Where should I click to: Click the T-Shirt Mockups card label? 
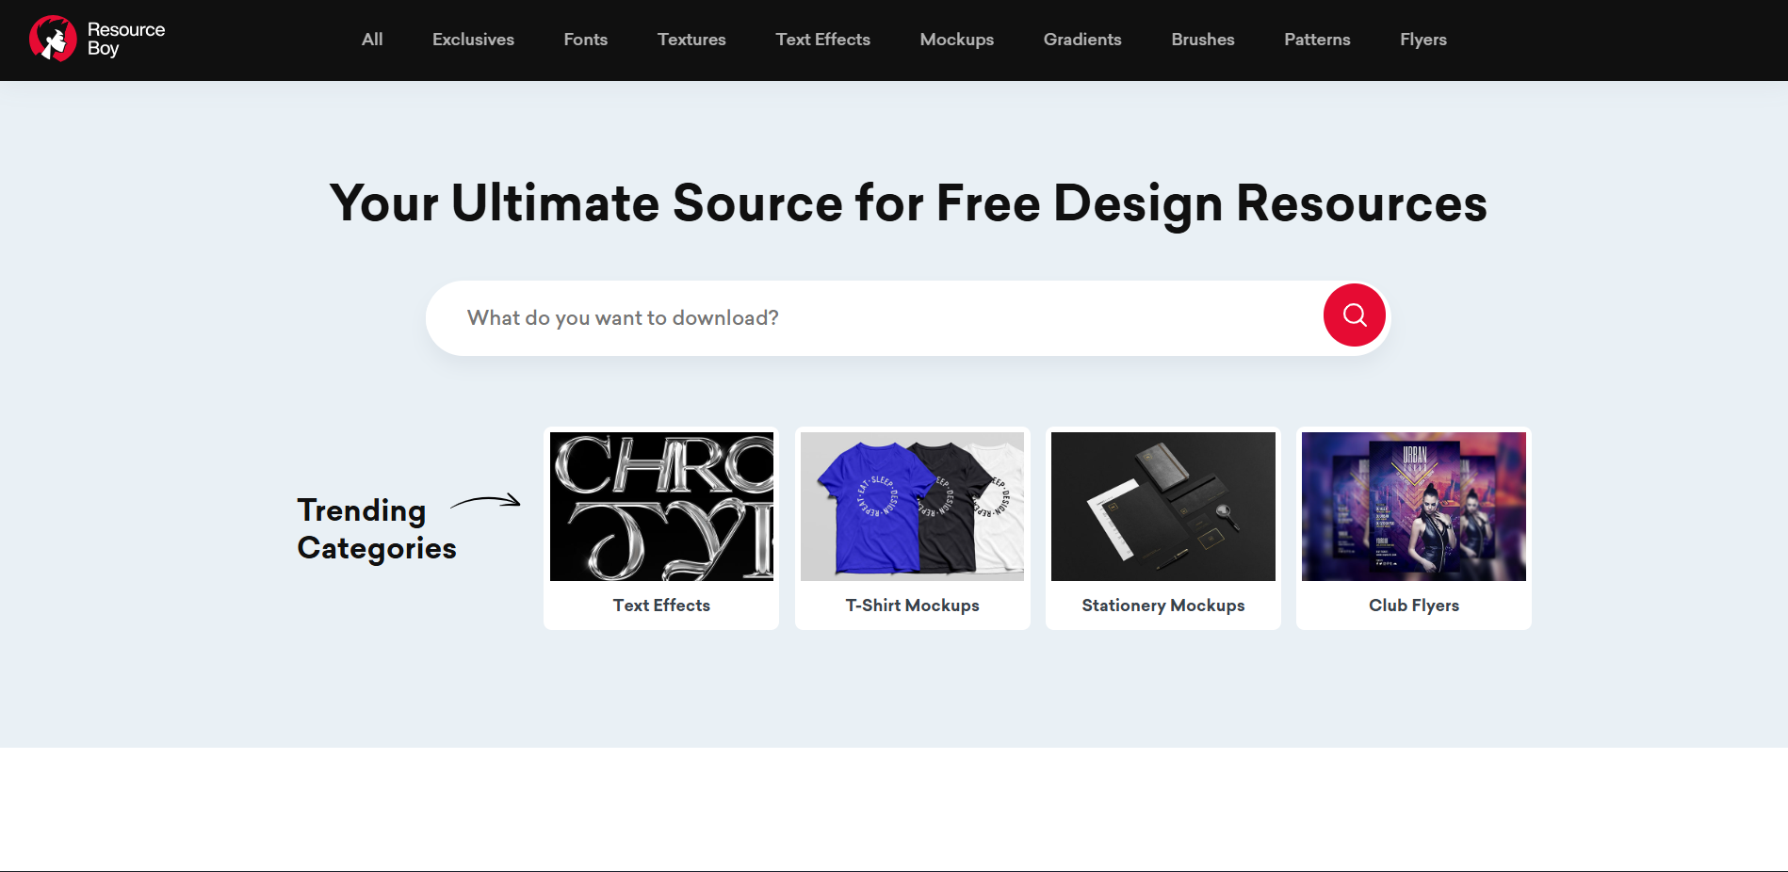[x=911, y=606]
